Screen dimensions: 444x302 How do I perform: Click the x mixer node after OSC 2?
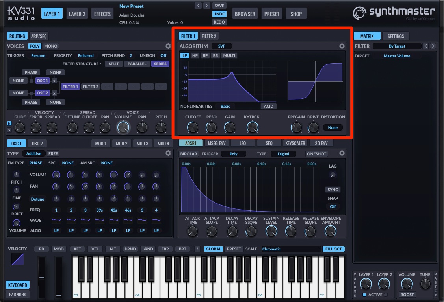(54, 93)
